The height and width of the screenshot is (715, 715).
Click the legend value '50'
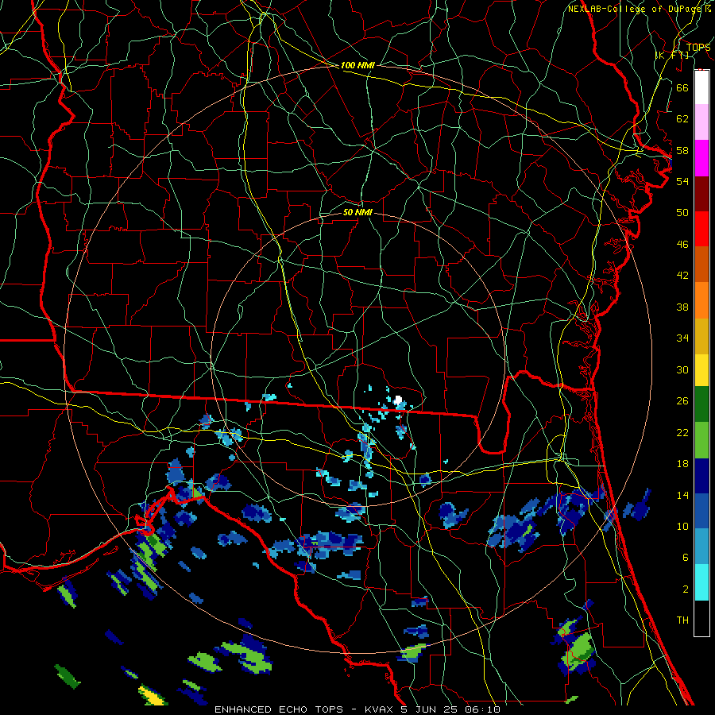pyautogui.click(x=682, y=213)
